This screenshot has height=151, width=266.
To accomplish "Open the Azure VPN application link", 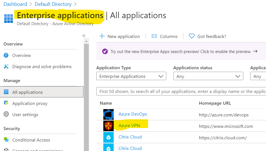I will tap(129, 125).
